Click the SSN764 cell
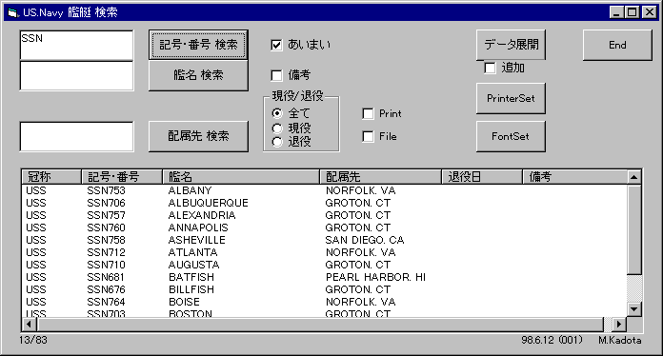The width and height of the screenshot is (663, 356). (106, 302)
